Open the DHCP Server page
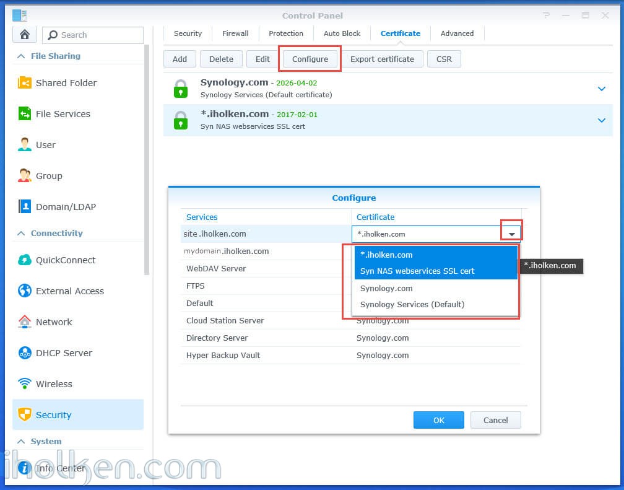The image size is (624, 490). [x=78, y=353]
